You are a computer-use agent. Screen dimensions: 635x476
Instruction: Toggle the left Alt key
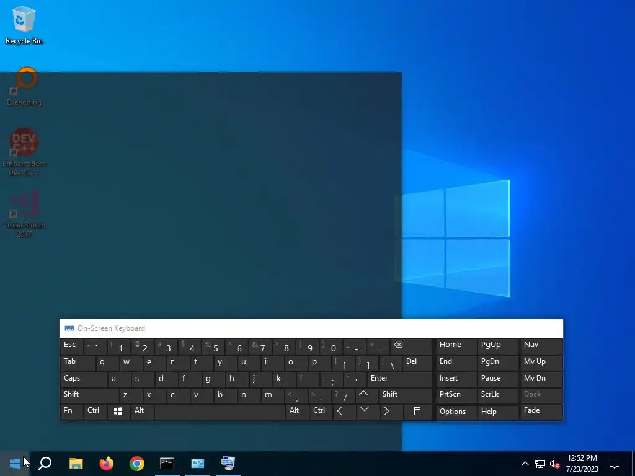(142, 412)
